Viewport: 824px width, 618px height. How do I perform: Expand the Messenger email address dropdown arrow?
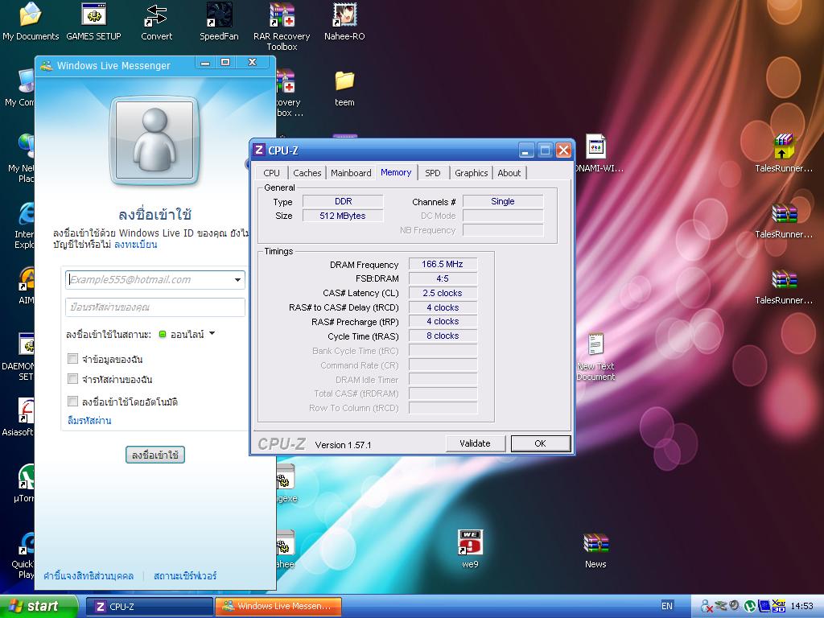pos(237,279)
